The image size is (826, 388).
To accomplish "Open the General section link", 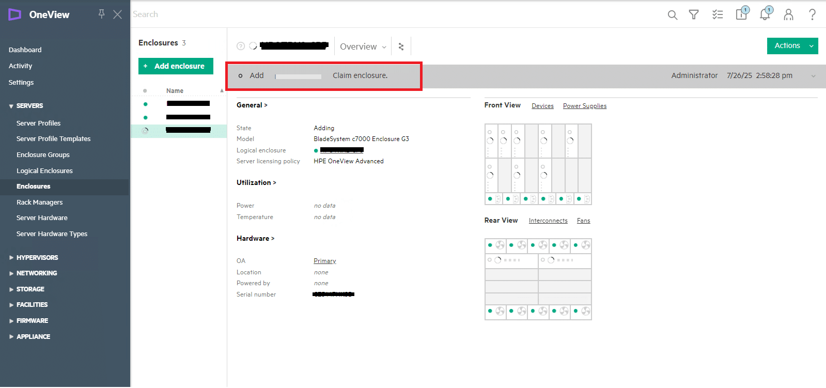I will coord(252,105).
